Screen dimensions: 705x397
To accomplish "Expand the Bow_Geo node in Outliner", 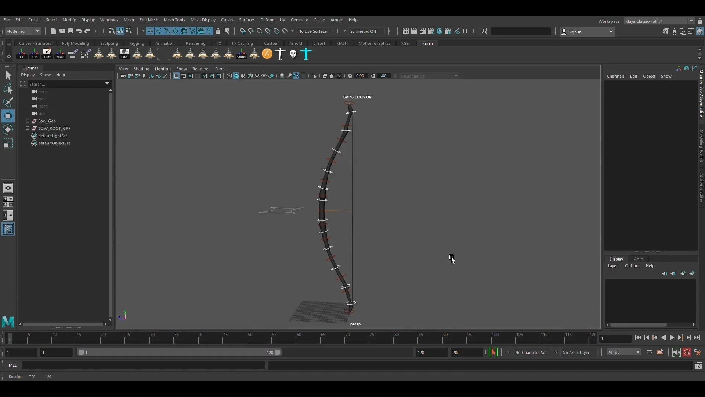I will [x=28, y=121].
